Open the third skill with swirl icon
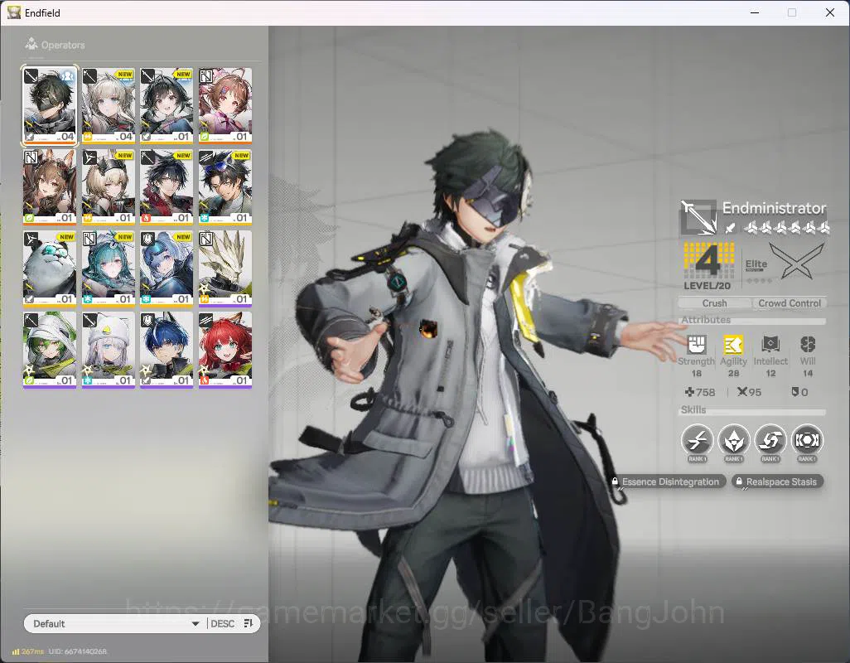The width and height of the screenshot is (850, 663). [770, 440]
